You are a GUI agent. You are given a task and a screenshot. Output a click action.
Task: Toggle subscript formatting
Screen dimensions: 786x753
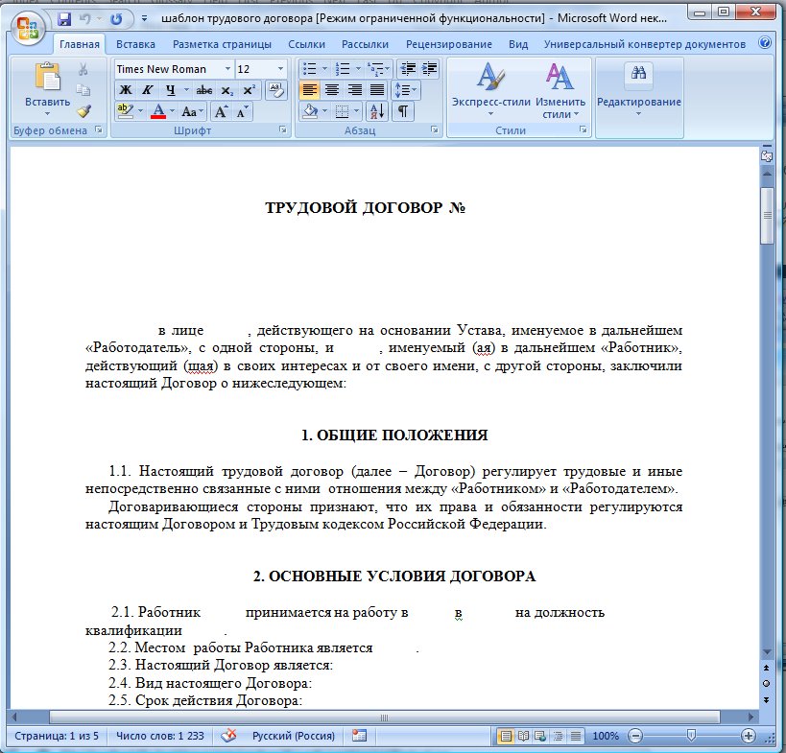click(x=227, y=90)
